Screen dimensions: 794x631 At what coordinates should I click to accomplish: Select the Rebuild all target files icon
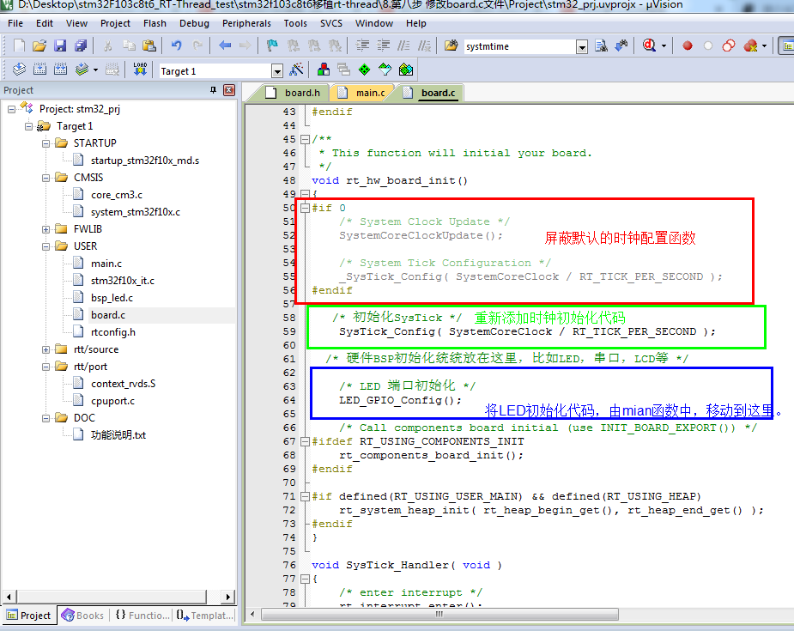[58, 70]
